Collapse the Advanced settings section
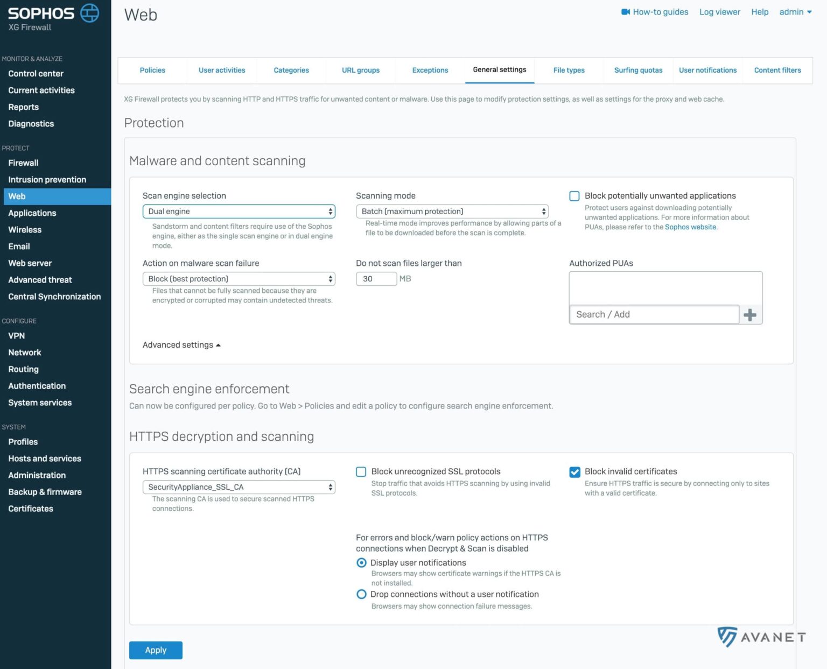Viewport: 827px width, 669px height. pos(181,344)
